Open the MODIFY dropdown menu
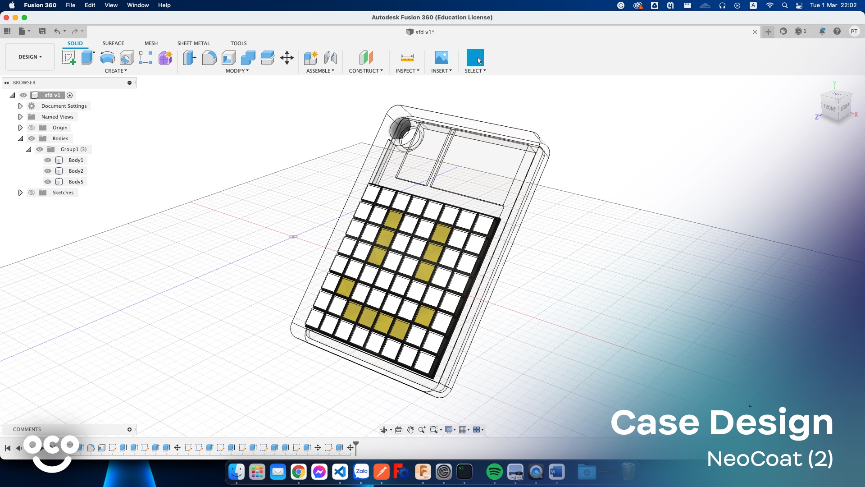 (x=237, y=71)
